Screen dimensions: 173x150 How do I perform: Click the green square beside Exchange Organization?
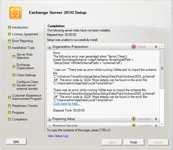click(14, 66)
